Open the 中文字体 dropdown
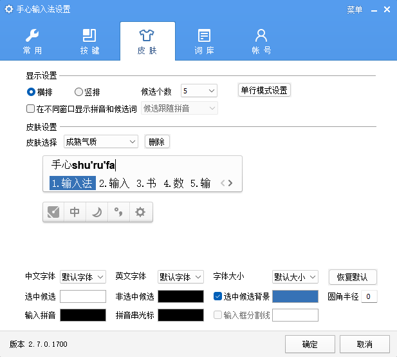This screenshot has height=357, width=397. click(x=83, y=277)
